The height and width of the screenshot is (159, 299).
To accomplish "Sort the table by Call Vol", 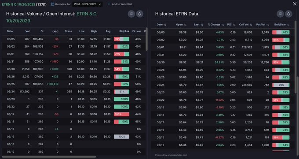I will (246, 25).
